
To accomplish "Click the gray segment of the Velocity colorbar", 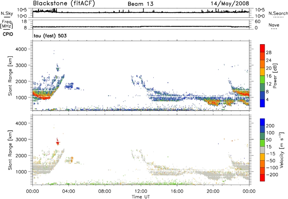I will [262, 150].
